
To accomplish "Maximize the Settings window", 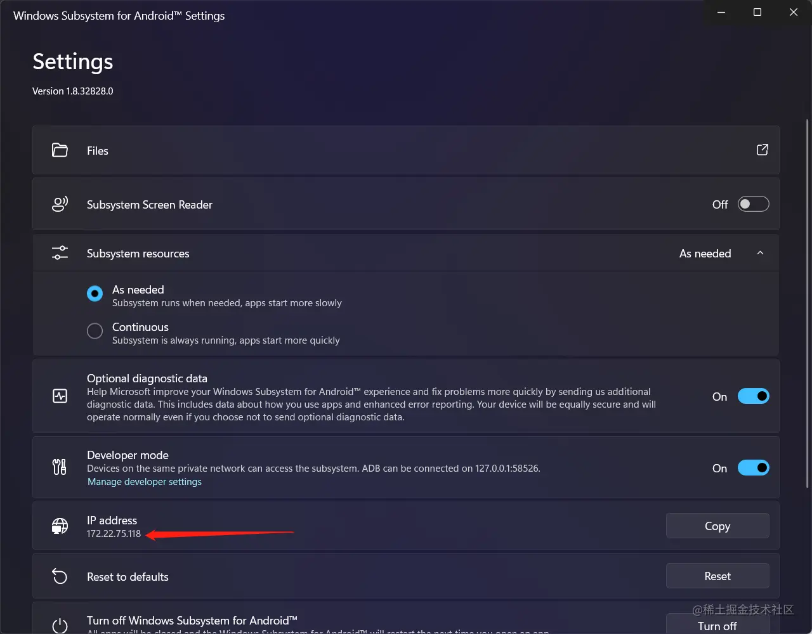I will (757, 12).
